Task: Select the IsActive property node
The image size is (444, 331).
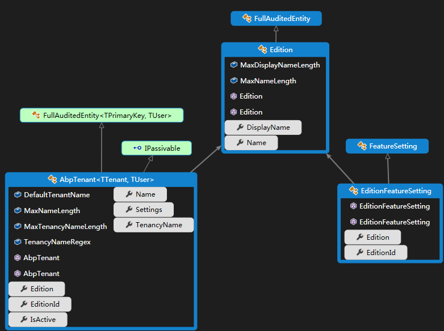Action: [38, 320]
